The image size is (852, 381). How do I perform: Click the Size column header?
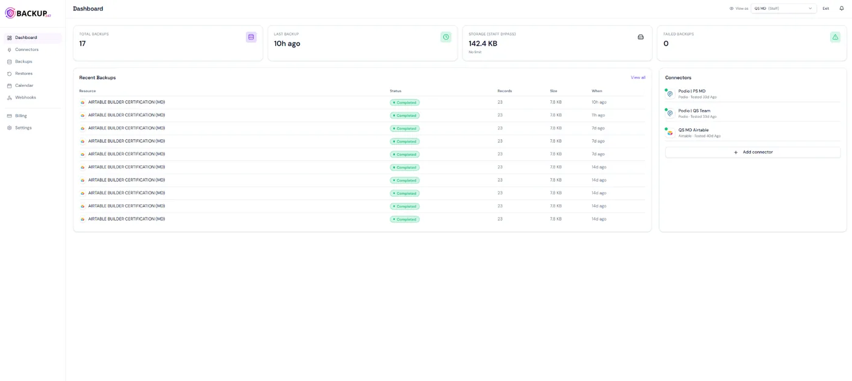coord(554,91)
